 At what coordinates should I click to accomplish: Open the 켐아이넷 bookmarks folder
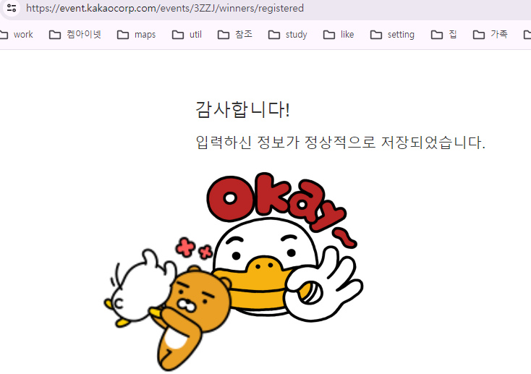[75, 35]
